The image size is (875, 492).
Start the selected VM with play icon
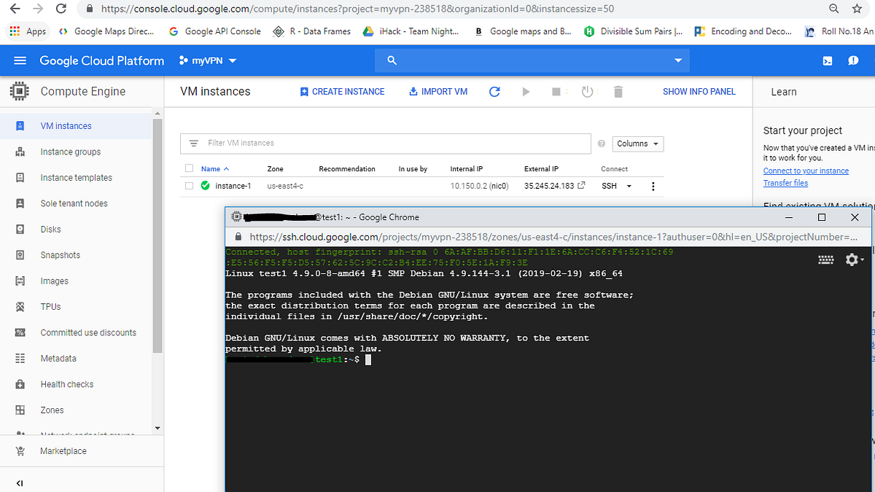point(526,92)
